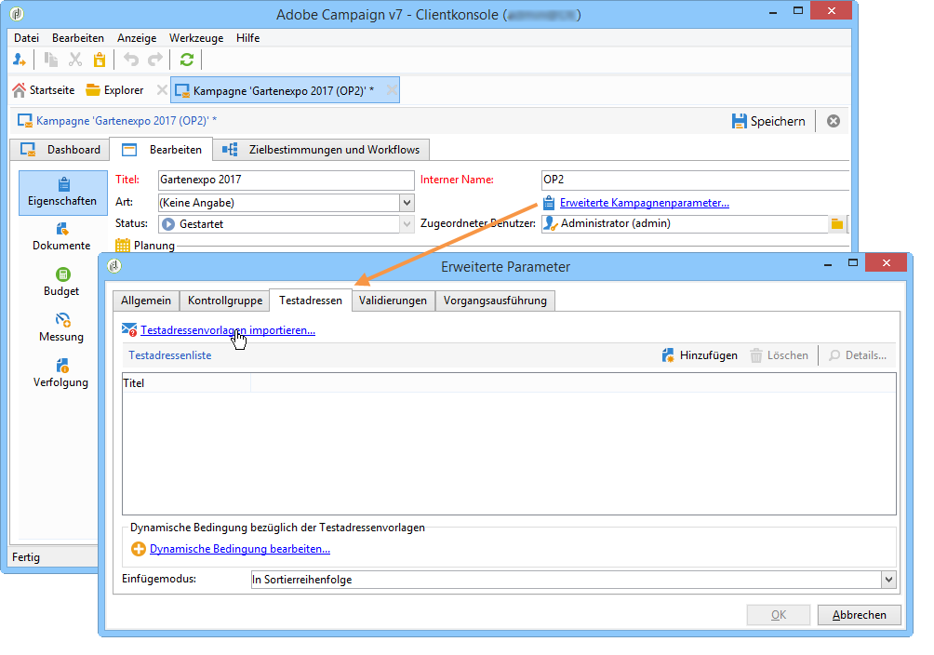Expand the Einfügemodus dropdown
934x655 pixels.
point(888,580)
